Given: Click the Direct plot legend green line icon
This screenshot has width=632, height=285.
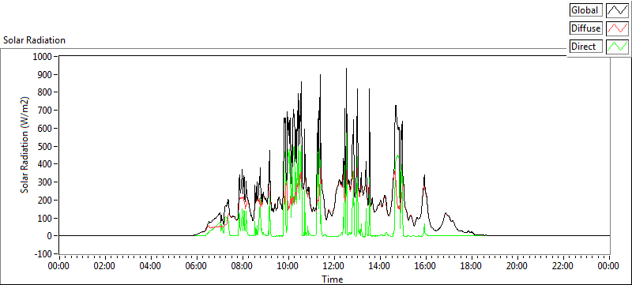Looking at the screenshot, I should pyautogui.click(x=618, y=47).
